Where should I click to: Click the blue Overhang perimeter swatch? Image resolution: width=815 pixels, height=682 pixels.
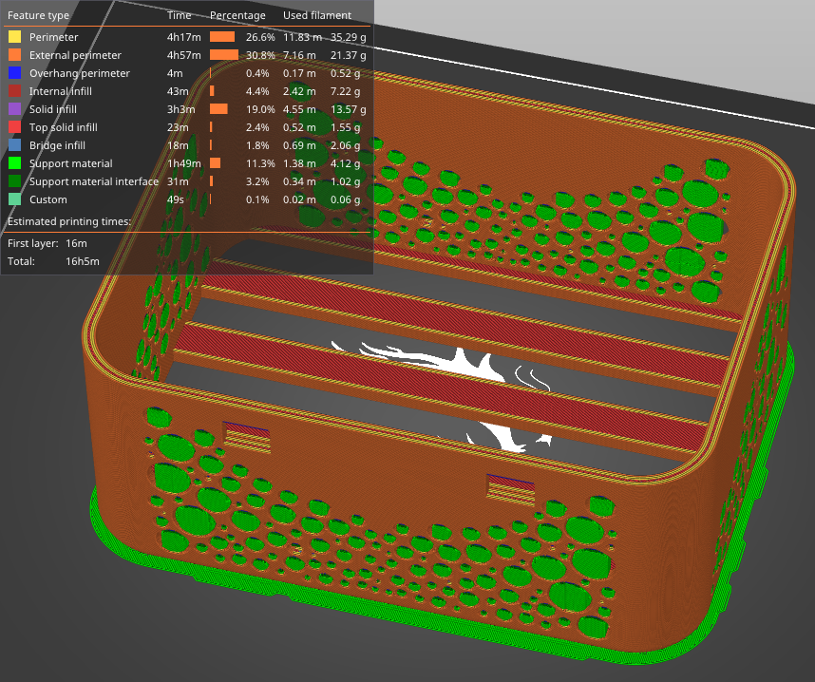14,73
